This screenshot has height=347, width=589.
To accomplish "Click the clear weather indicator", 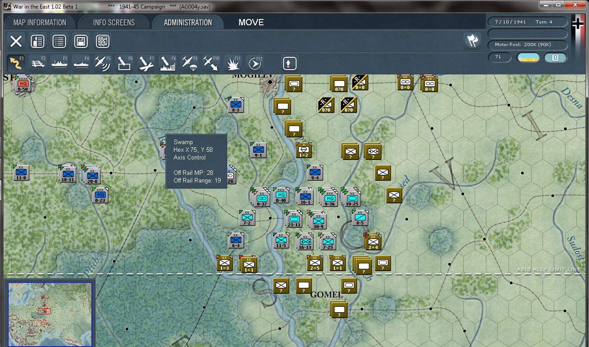I will [x=528, y=58].
